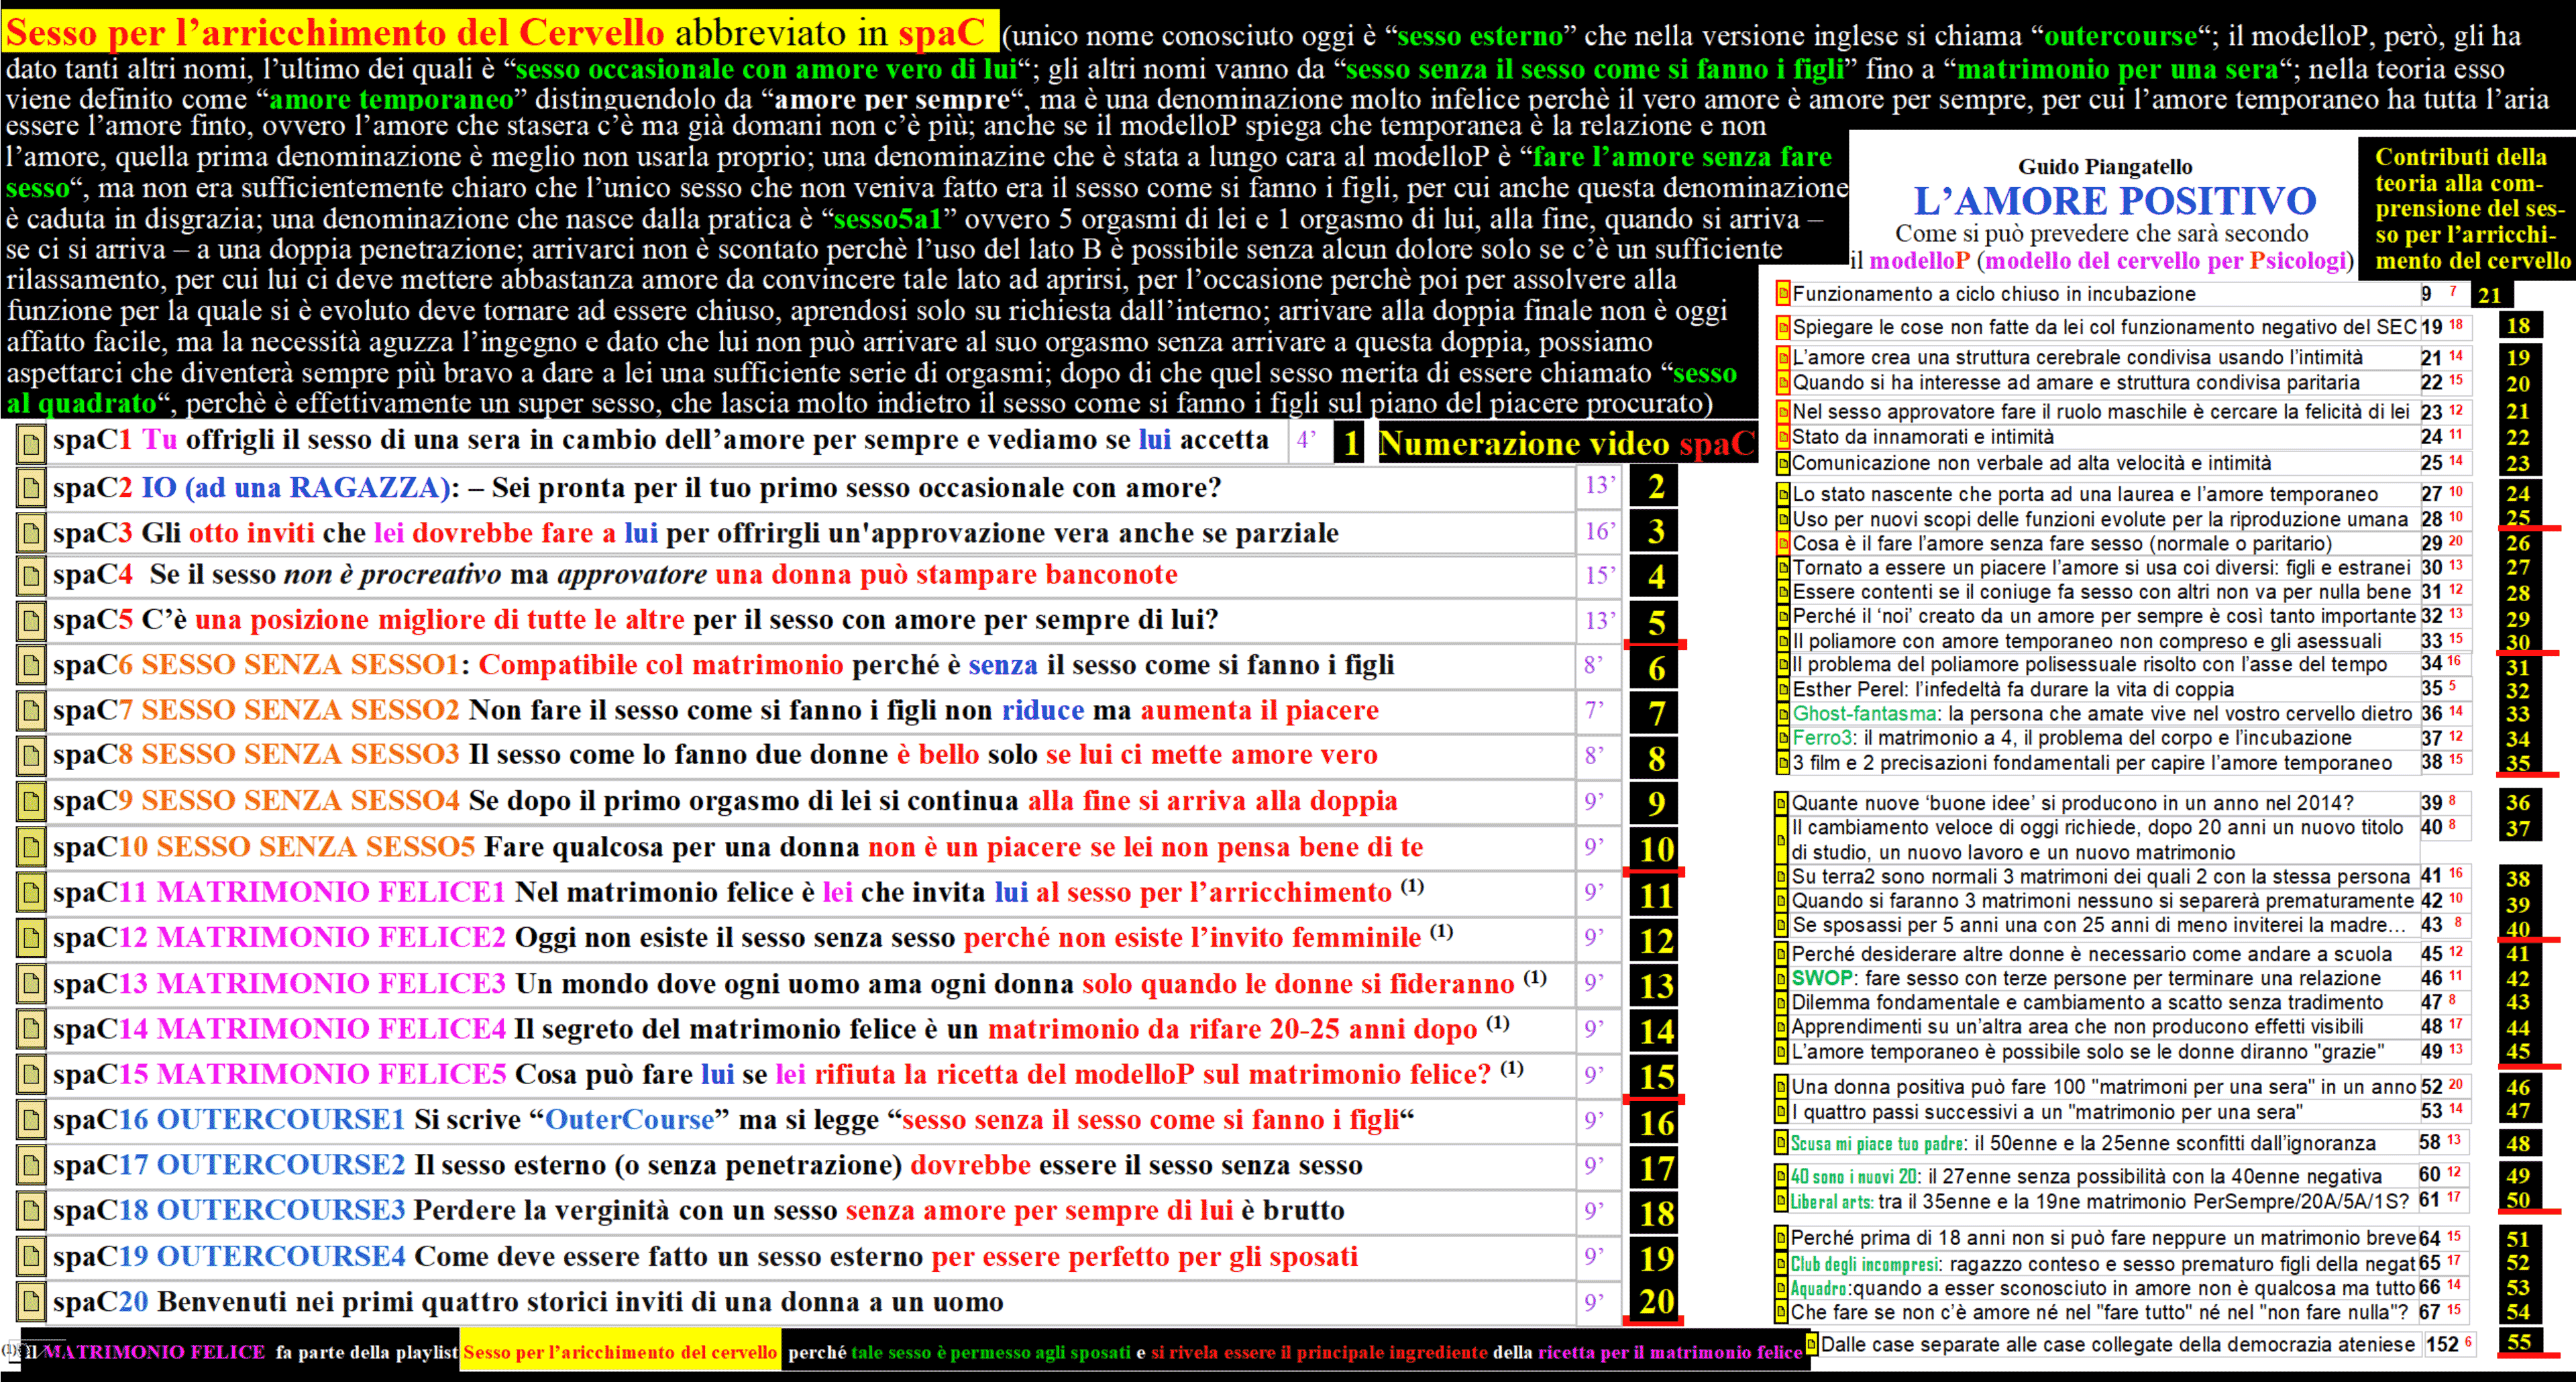
Task: Open the note icon for spaC10 SESSO SENZA SESSO5
Action: click(x=31, y=848)
